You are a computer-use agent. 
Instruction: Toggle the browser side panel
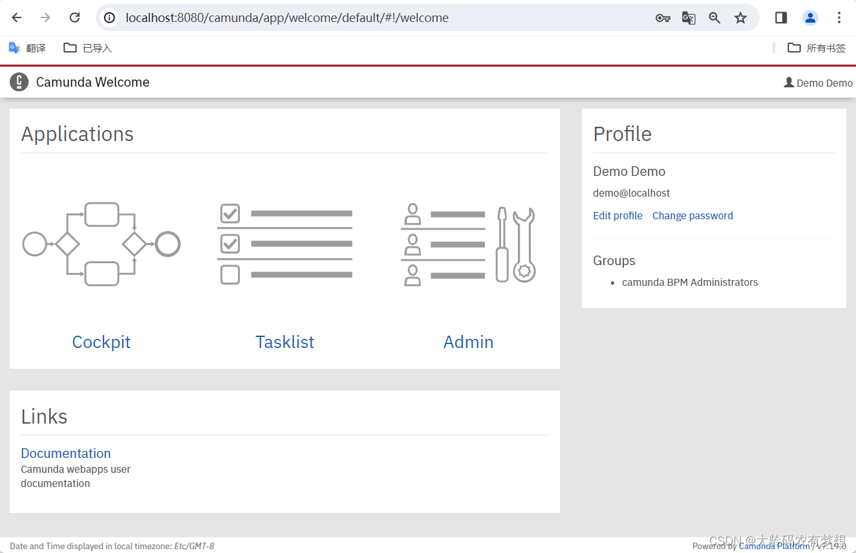781,17
